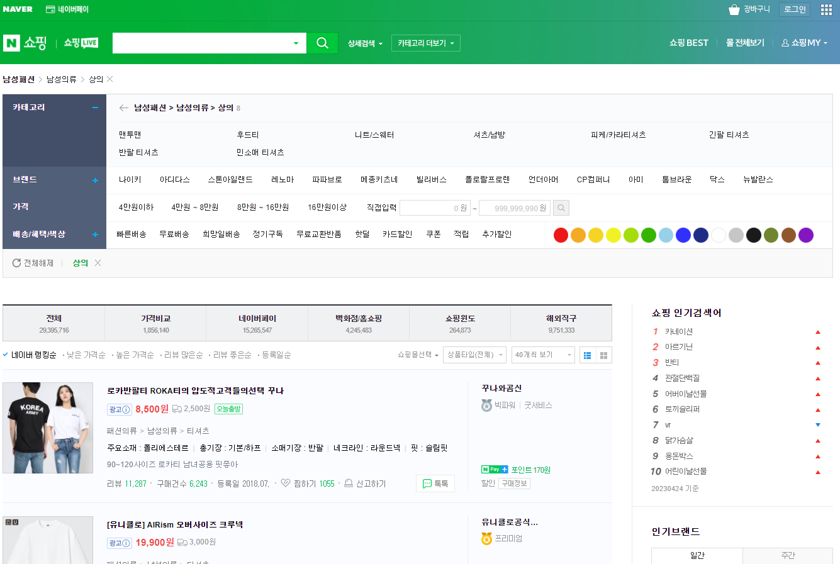Click the N Shopping logo
Image resolution: width=840 pixels, height=564 pixels.
click(x=25, y=43)
